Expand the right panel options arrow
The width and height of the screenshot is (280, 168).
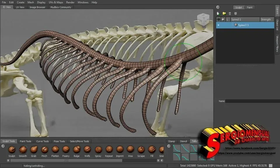pos(218,6)
